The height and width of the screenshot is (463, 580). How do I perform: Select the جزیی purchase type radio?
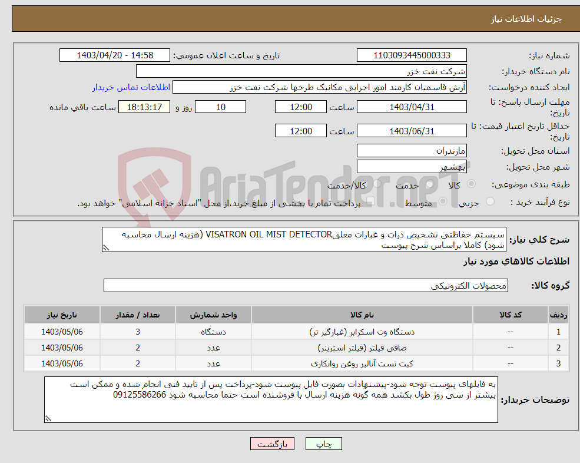click(x=490, y=201)
